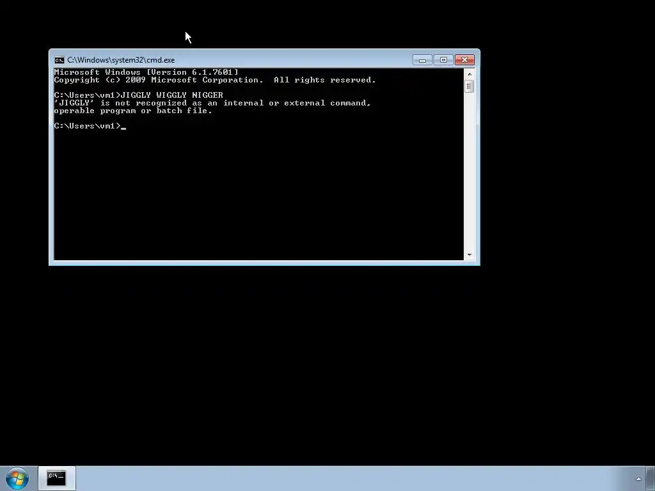The height and width of the screenshot is (491, 655).
Task: Maximize the cmd.exe window
Action: (x=443, y=60)
